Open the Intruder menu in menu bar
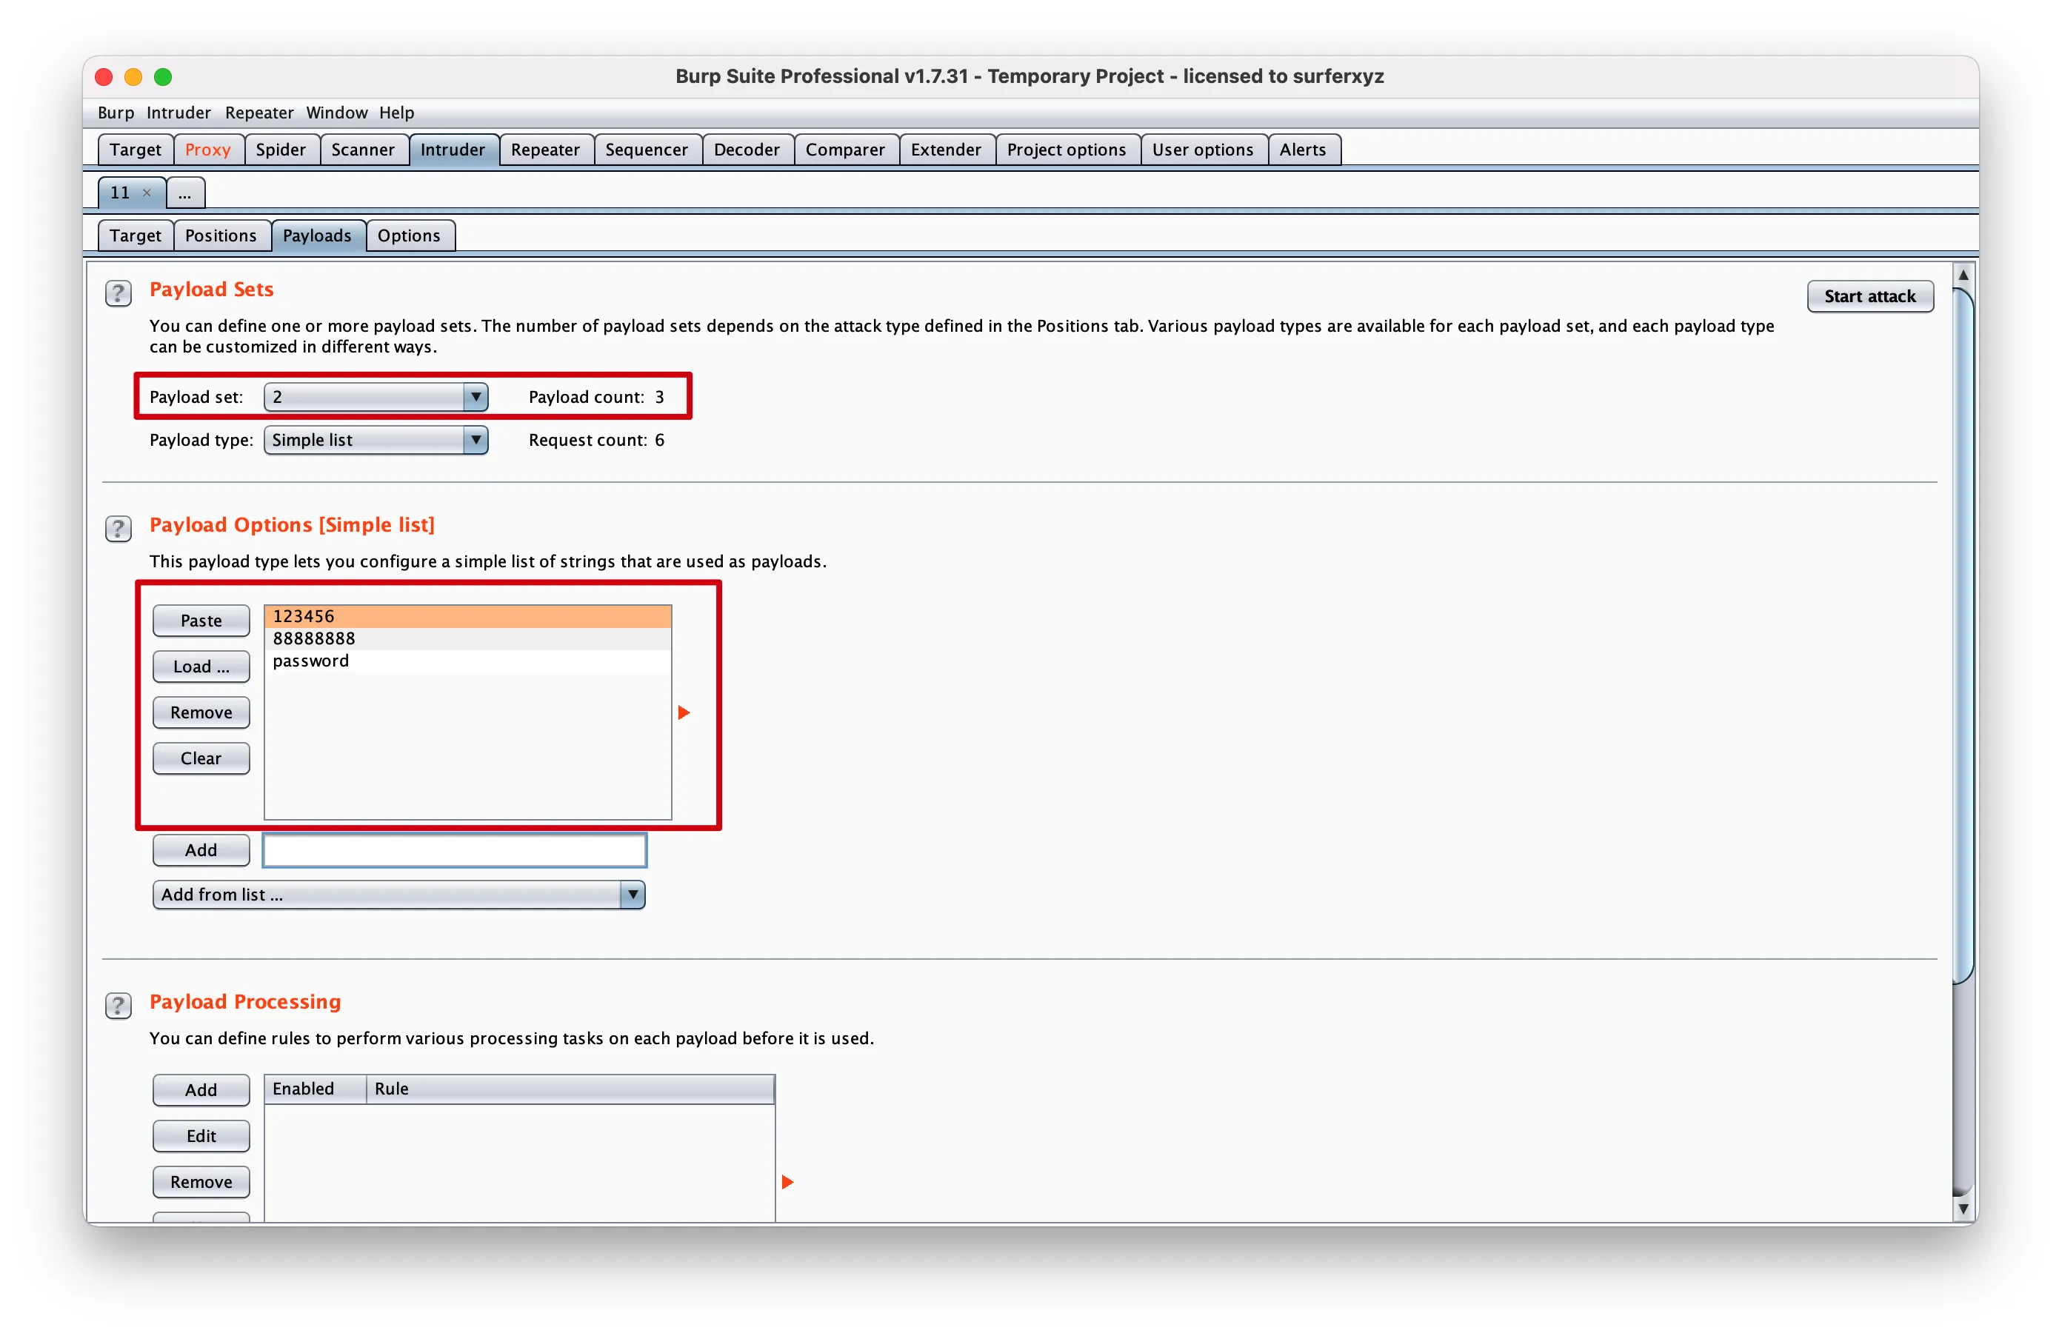This screenshot has height=1336, width=2062. tap(178, 113)
